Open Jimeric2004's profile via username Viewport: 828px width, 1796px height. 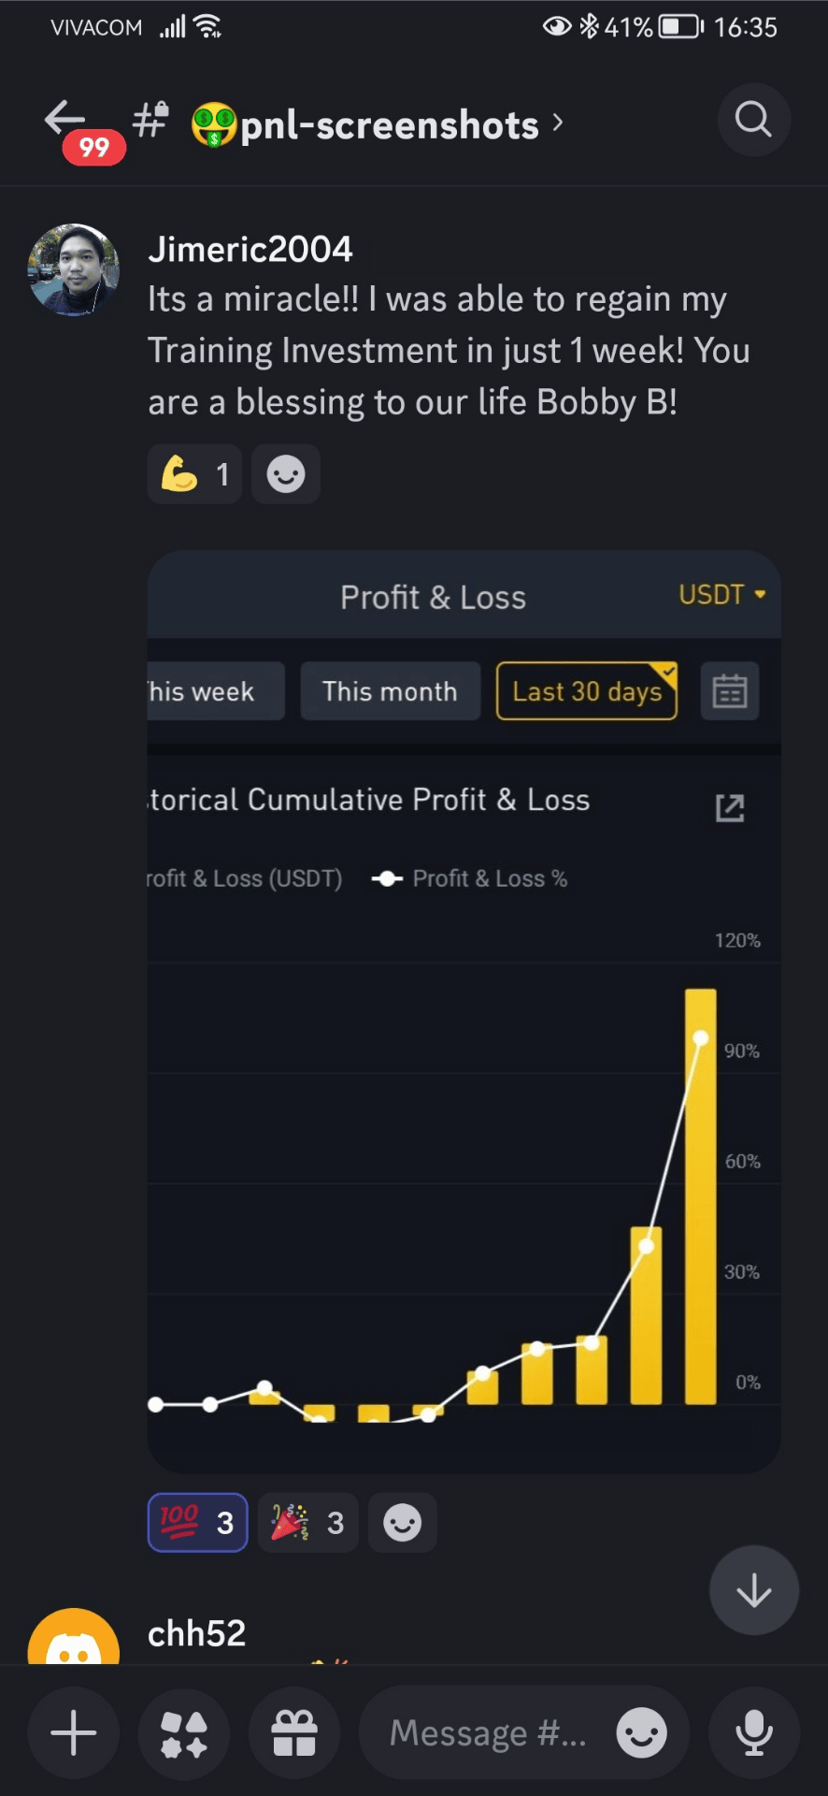250,249
